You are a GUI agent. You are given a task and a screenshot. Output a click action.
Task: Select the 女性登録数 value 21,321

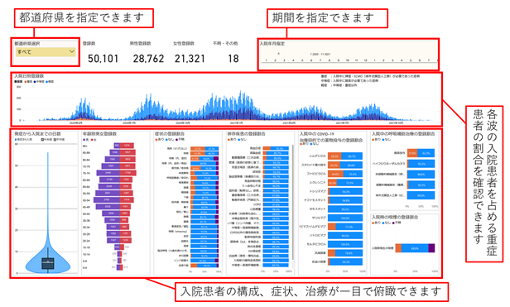click(x=190, y=59)
